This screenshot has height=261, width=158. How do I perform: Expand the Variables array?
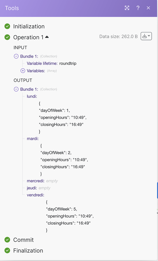[23, 71]
